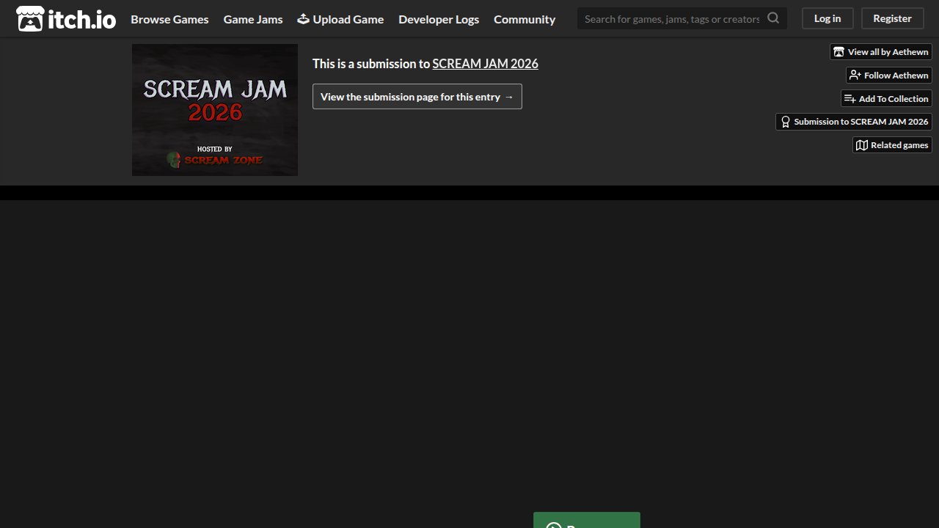Click the itch.io logo

[66, 19]
